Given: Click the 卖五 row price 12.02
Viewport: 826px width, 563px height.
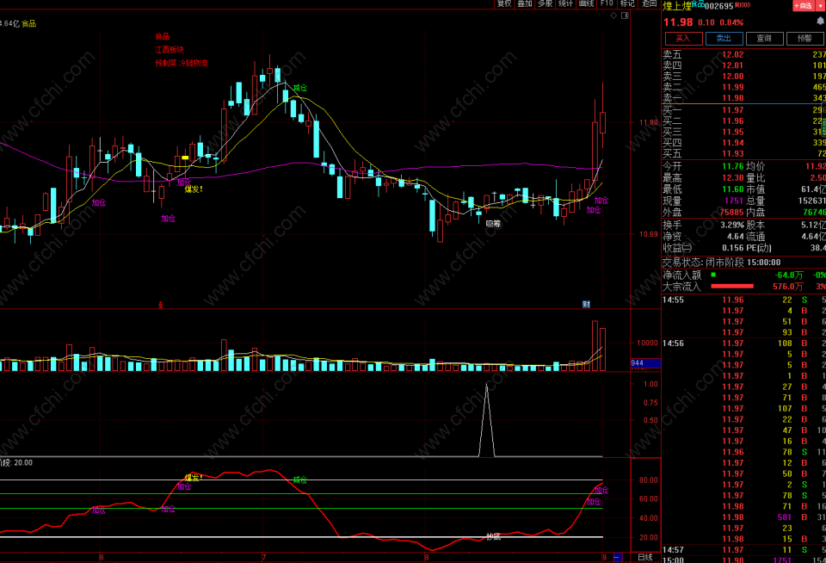Looking at the screenshot, I should 733,55.
